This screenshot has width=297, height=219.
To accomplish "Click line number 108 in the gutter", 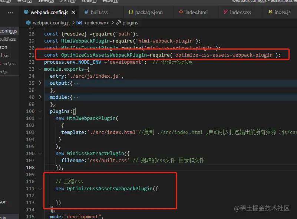I will tap(30, 168).
